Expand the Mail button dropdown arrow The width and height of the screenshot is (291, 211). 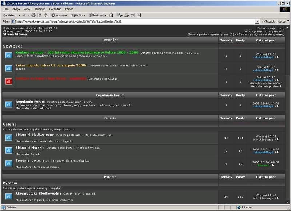pos(123,15)
